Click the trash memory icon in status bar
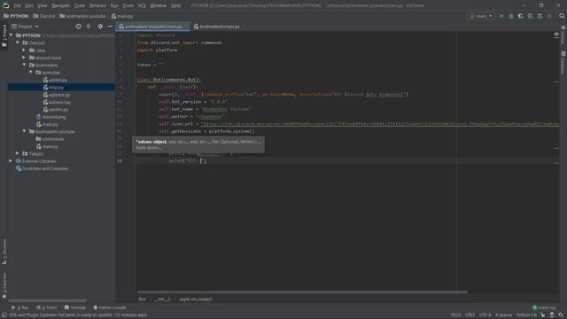This screenshot has width=567, height=319. tap(552, 315)
